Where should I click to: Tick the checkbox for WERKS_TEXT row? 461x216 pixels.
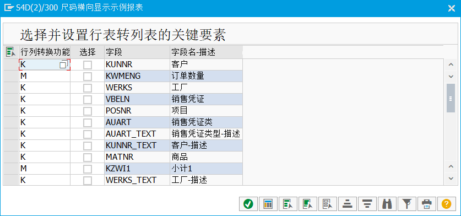(88, 180)
